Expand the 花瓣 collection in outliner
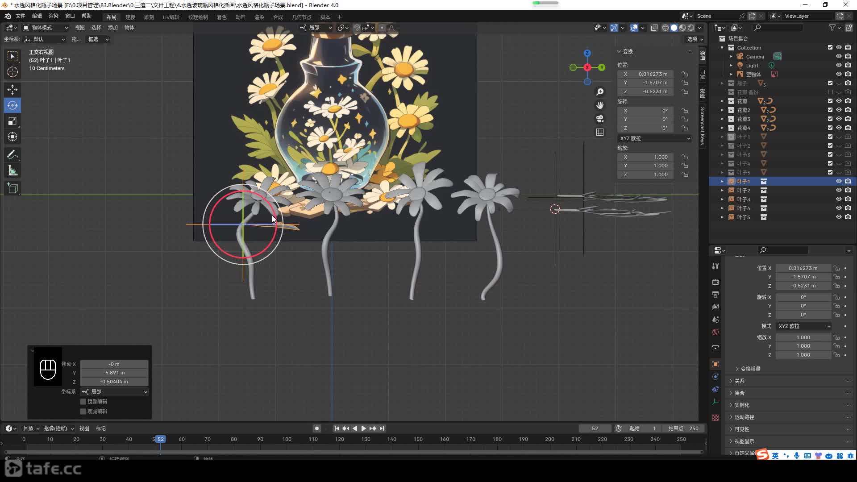Image resolution: width=857 pixels, height=482 pixels. [722, 101]
